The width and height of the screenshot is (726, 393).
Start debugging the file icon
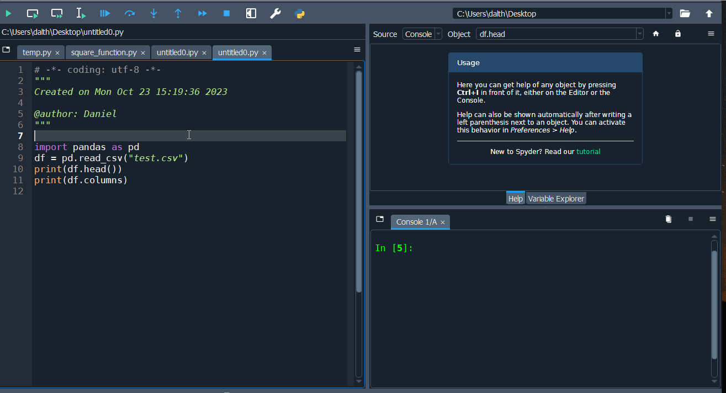coord(105,13)
